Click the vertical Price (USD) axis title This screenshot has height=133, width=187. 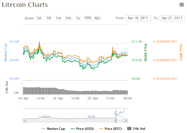145,52
